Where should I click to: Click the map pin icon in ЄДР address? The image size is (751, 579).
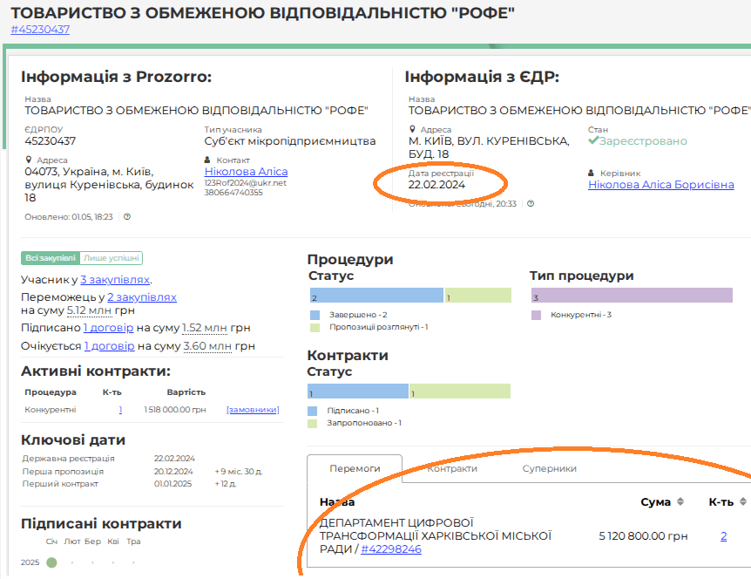click(412, 130)
